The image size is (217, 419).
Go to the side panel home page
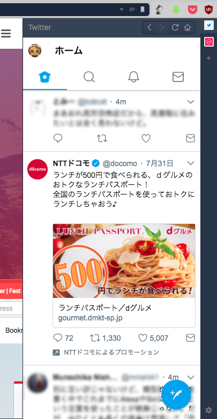(188, 27)
